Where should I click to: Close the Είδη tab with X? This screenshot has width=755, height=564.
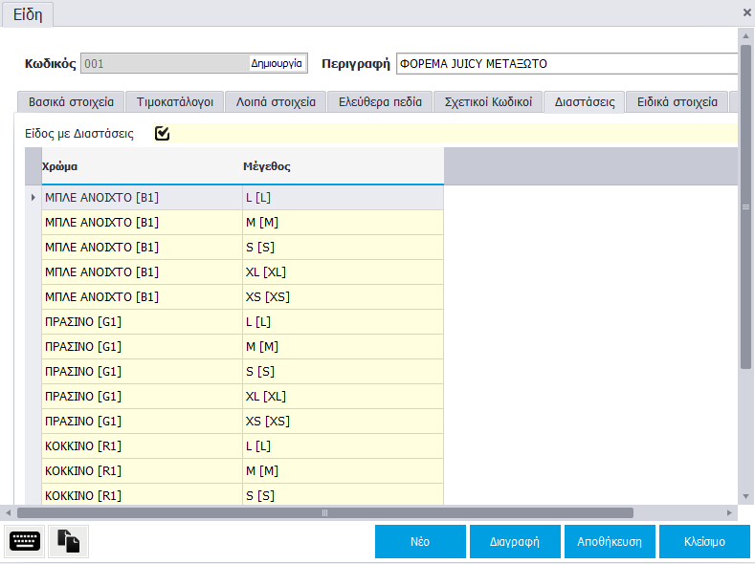click(x=746, y=12)
